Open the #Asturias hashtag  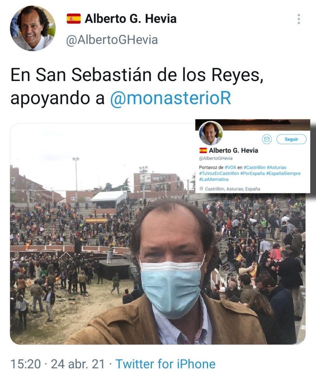click(x=276, y=167)
